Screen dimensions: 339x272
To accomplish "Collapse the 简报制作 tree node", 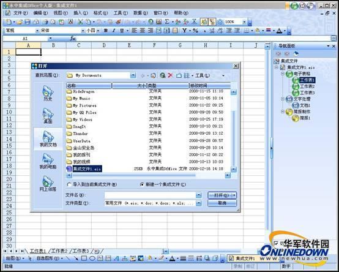I will pyautogui.click(x=283, y=111).
